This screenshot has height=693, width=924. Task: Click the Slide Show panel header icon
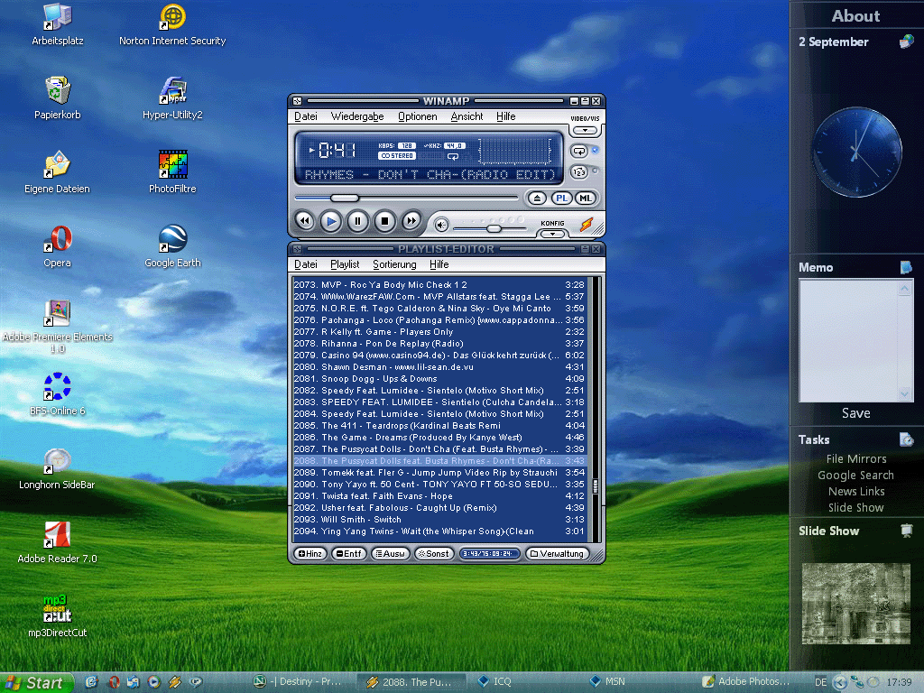point(906,531)
